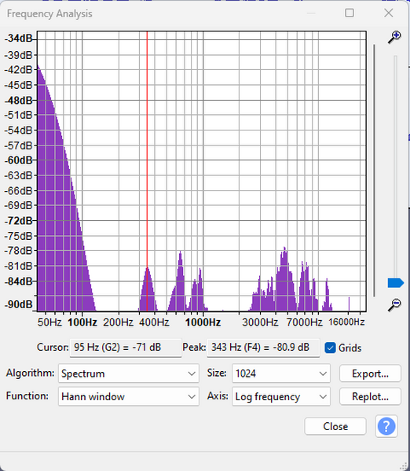This screenshot has width=410, height=471.
Task: Click the zoom in magnifier icon
Action: [394, 37]
